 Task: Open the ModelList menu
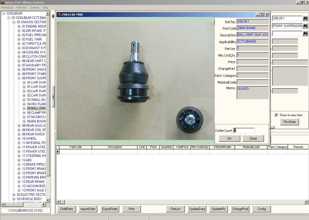click(x=7, y=8)
